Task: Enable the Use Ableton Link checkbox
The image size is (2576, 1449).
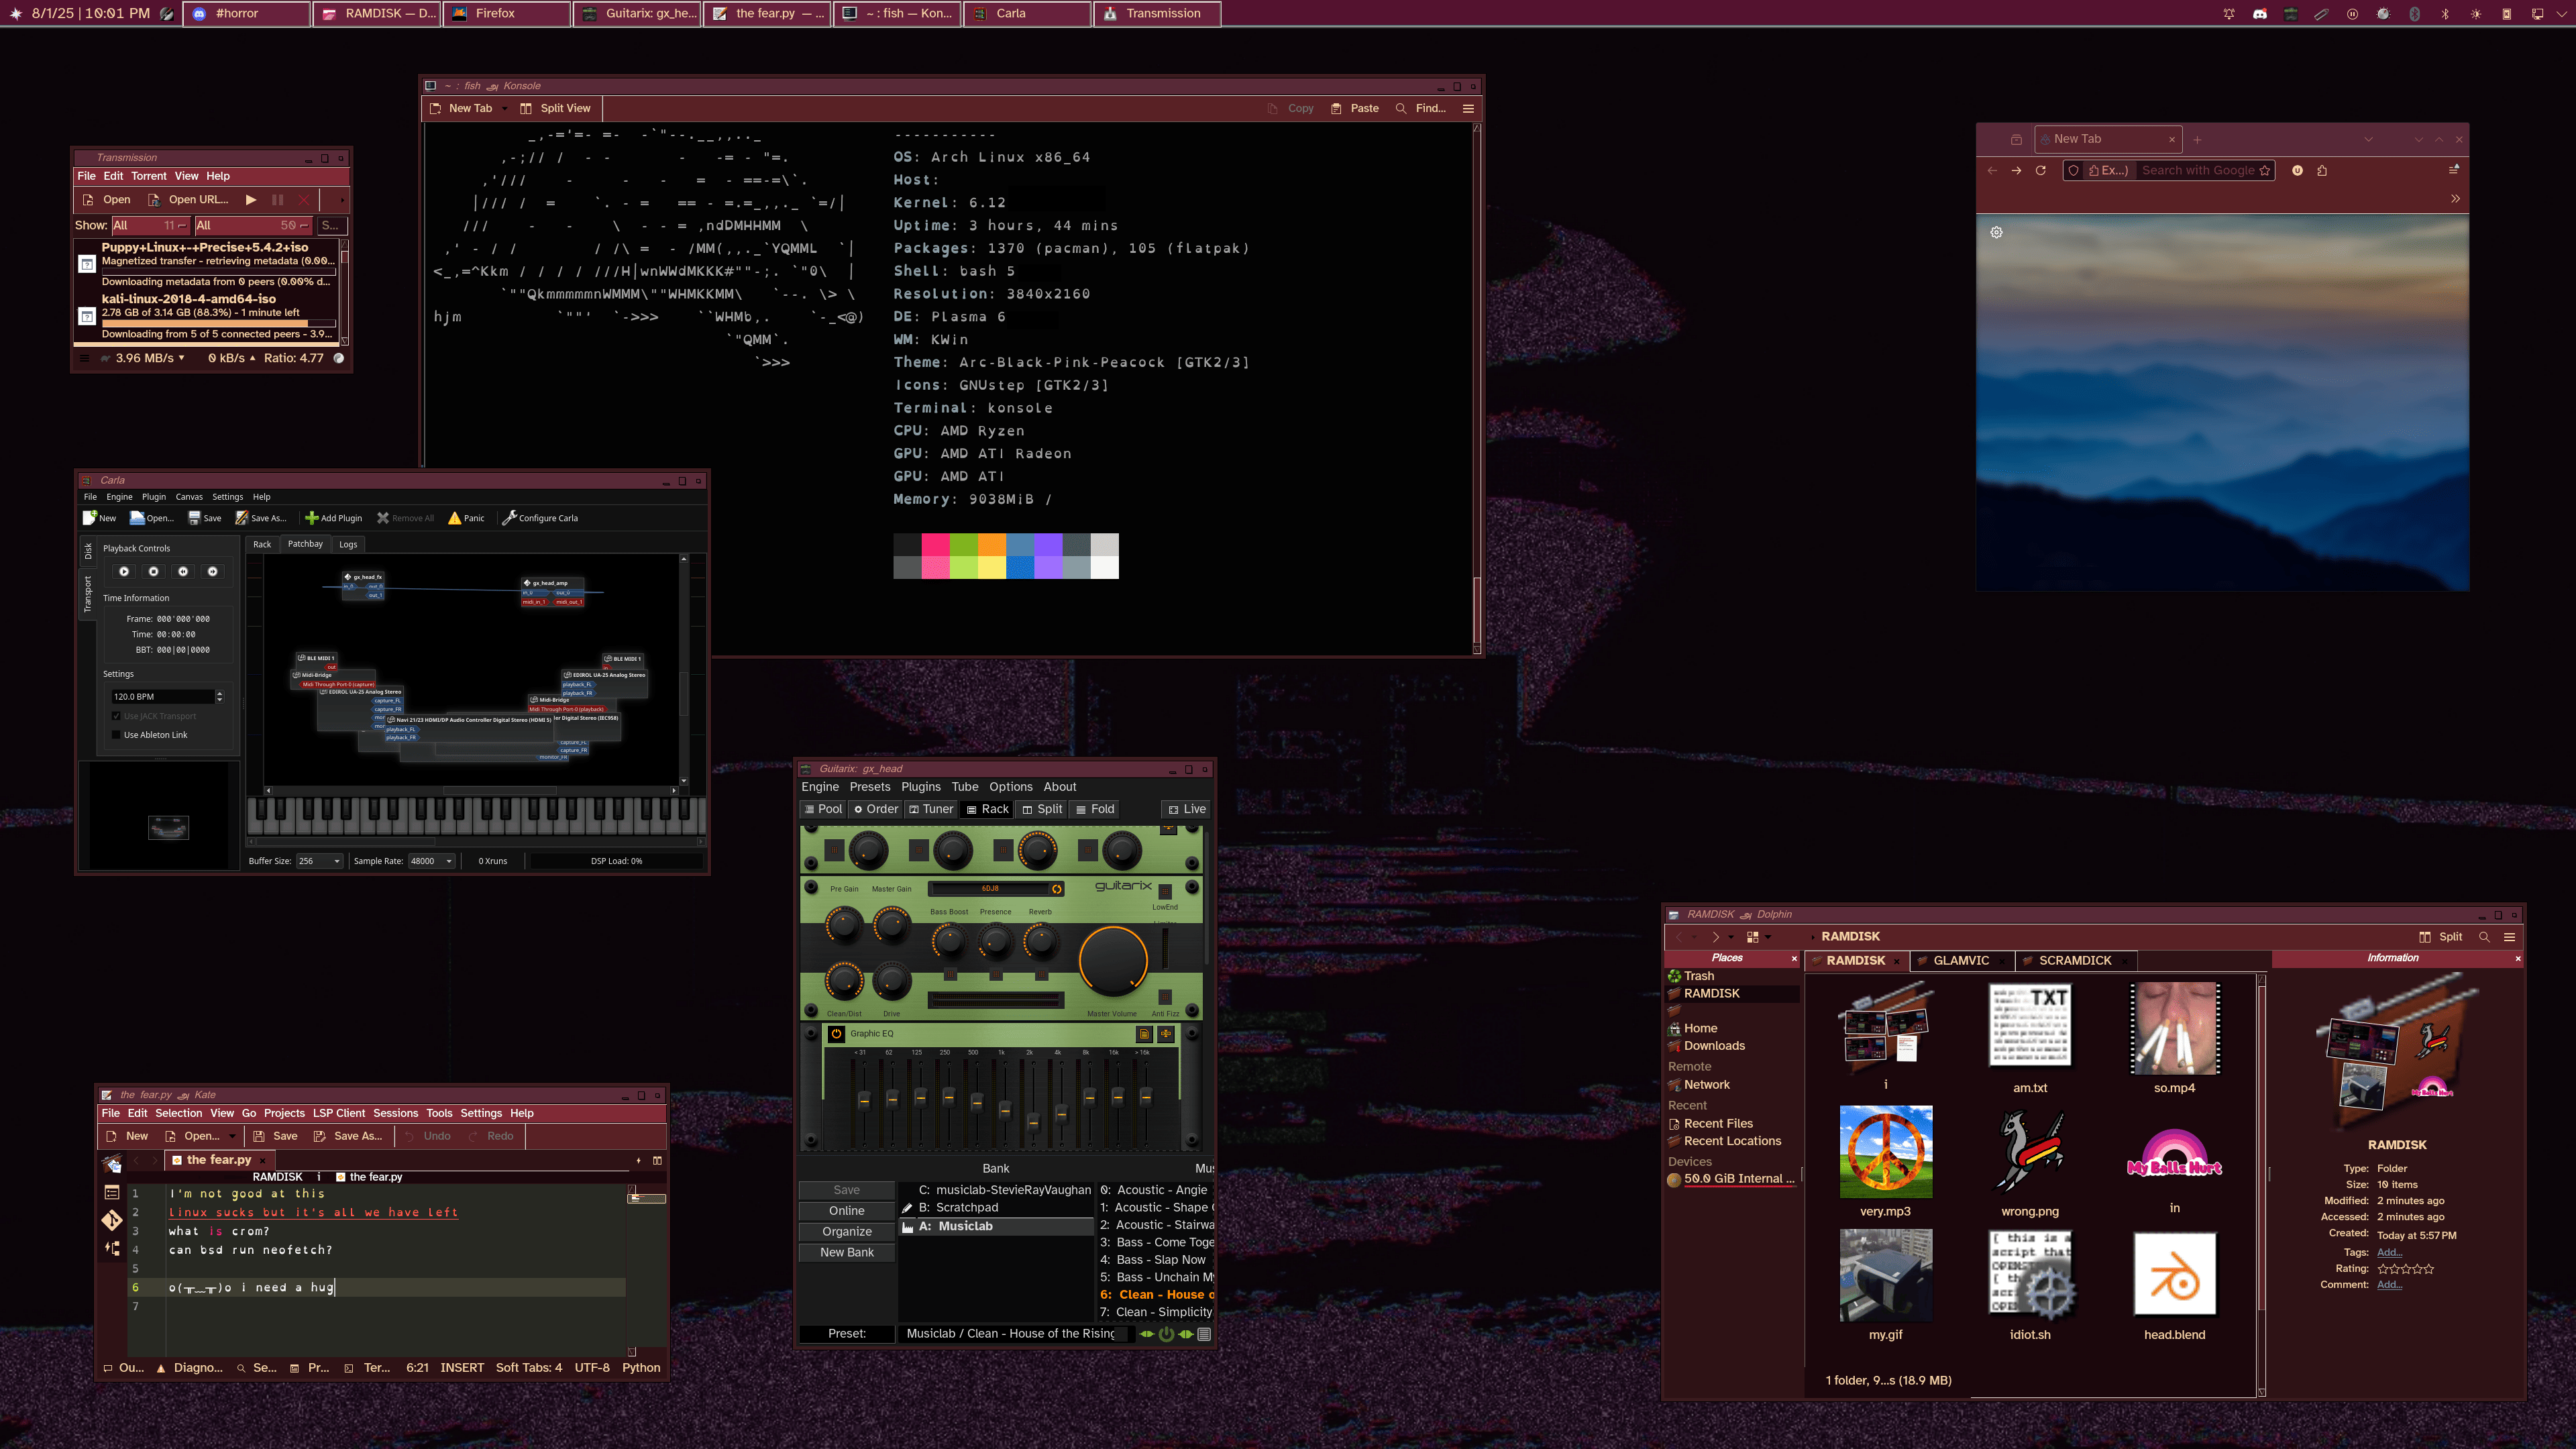Action: click(x=117, y=735)
